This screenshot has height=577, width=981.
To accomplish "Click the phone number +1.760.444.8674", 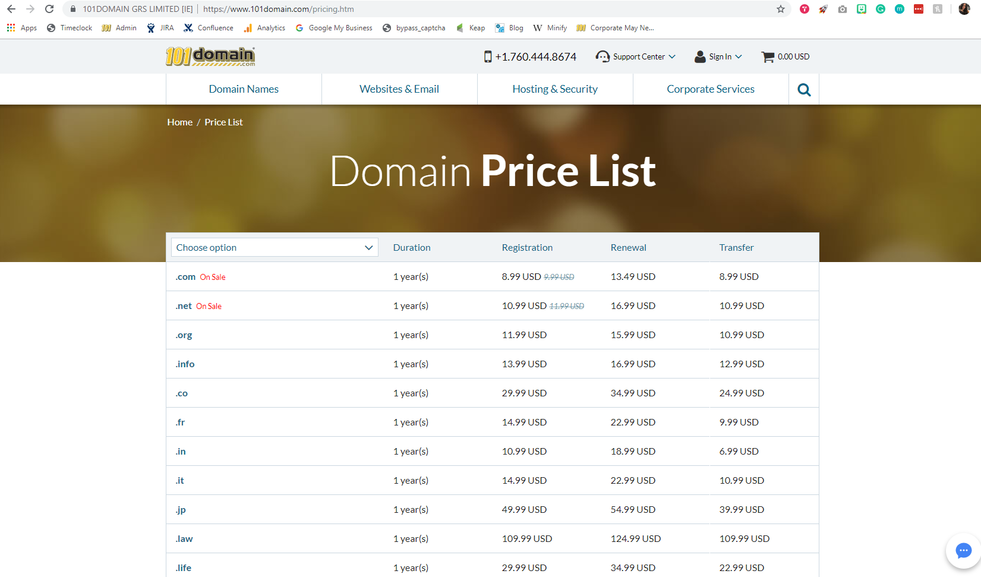I will pyautogui.click(x=536, y=56).
